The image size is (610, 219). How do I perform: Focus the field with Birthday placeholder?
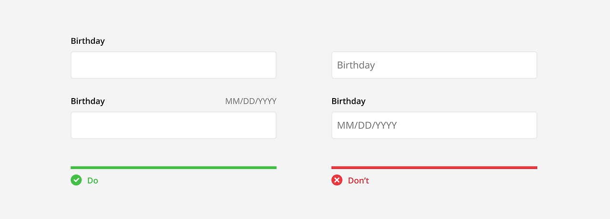click(x=434, y=65)
